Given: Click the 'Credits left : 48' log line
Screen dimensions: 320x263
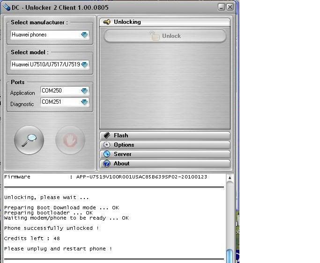Looking at the screenshot, I should point(32,238).
